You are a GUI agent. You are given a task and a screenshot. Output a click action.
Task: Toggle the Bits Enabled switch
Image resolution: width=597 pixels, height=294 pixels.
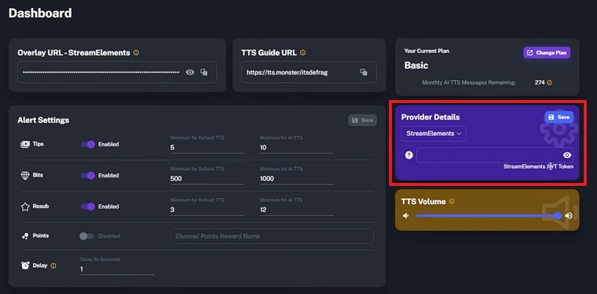(x=88, y=176)
